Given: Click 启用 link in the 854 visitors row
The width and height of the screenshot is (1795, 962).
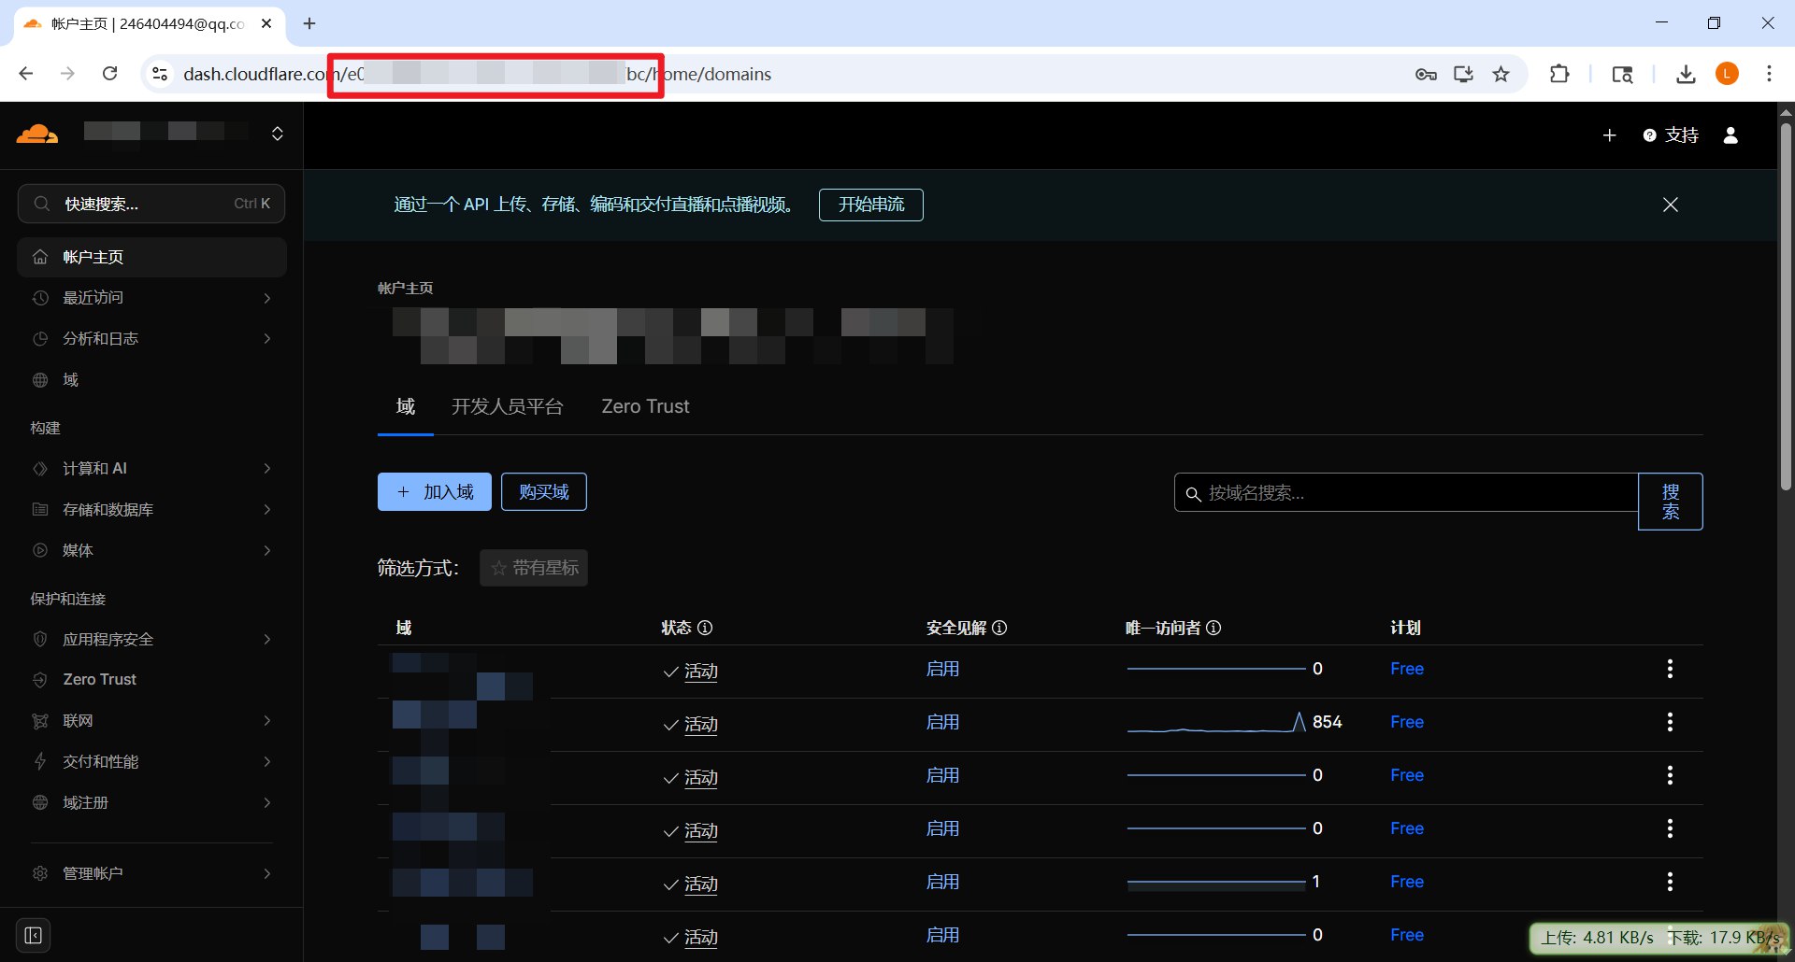Looking at the screenshot, I should (x=942, y=723).
